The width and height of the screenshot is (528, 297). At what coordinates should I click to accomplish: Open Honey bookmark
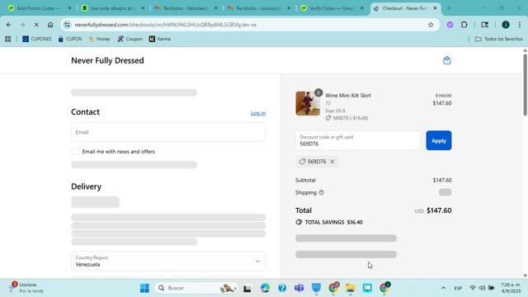point(99,39)
